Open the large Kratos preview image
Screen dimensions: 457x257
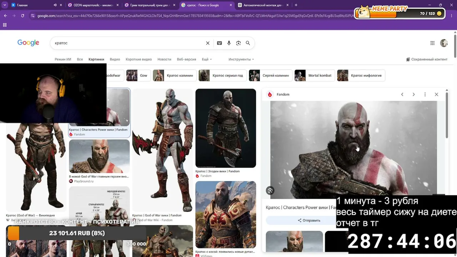click(353, 150)
